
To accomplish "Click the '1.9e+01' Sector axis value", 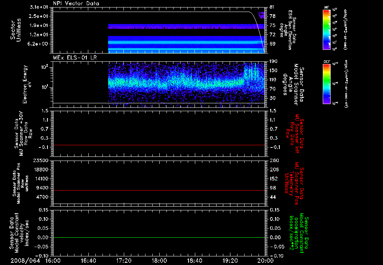I will 39,25.
